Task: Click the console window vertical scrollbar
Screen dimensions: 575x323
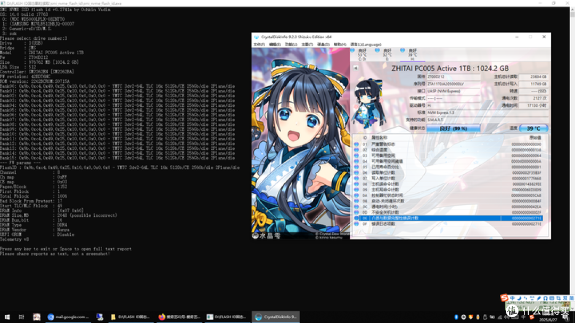Action: point(572,158)
